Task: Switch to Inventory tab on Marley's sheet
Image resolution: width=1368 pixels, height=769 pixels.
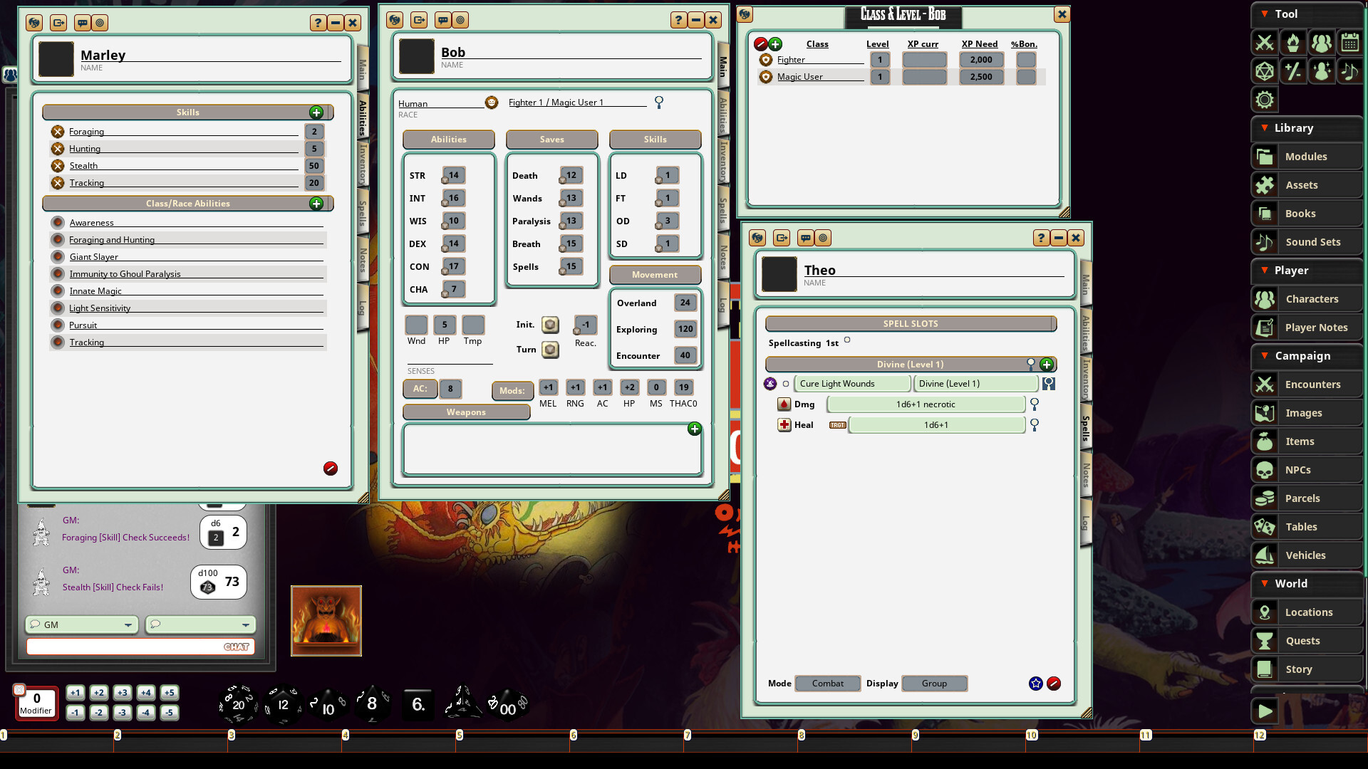Action: [363, 164]
